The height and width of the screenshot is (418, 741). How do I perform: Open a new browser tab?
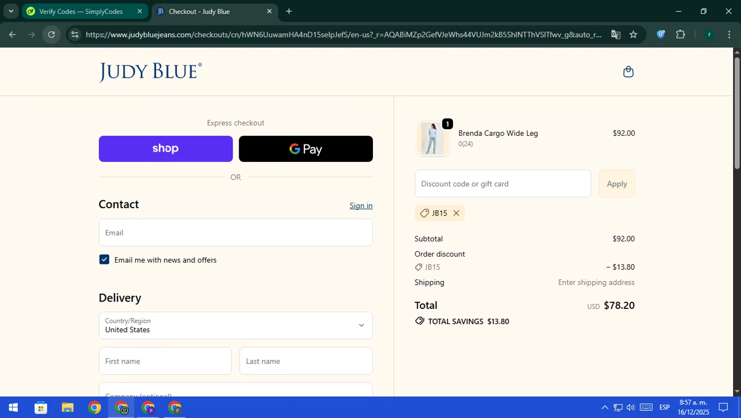pyautogui.click(x=289, y=11)
